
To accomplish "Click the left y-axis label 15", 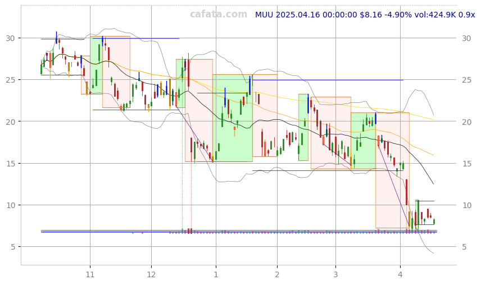I will pos(11,163).
